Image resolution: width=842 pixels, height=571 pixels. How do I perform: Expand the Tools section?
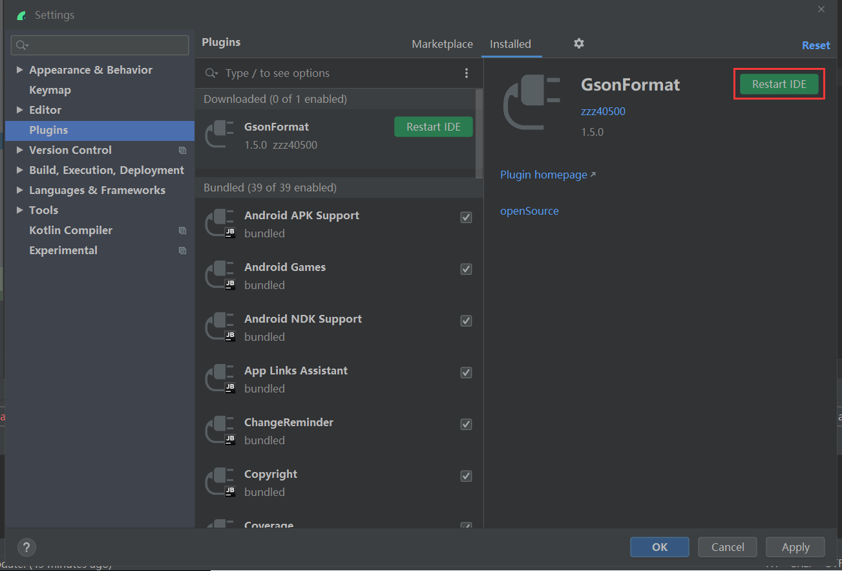pos(19,210)
